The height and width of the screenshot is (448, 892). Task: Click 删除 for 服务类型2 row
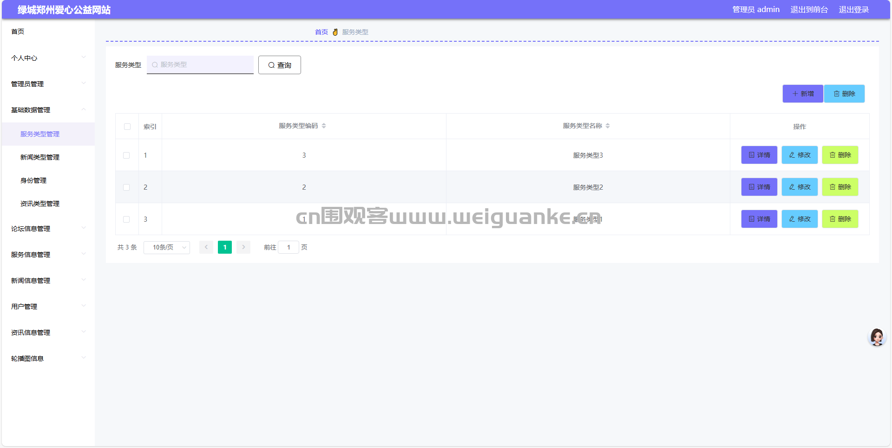(x=840, y=187)
